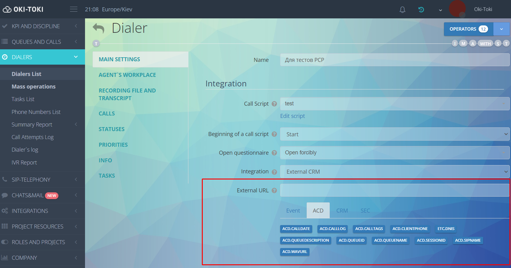Click the Edit script link
511x268 pixels.
click(292, 116)
